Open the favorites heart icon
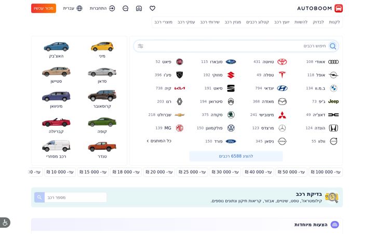374x234 pixels. click(x=152, y=8)
